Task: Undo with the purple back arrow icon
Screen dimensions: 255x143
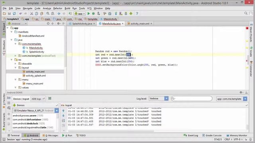Action: [x=20, y=14]
